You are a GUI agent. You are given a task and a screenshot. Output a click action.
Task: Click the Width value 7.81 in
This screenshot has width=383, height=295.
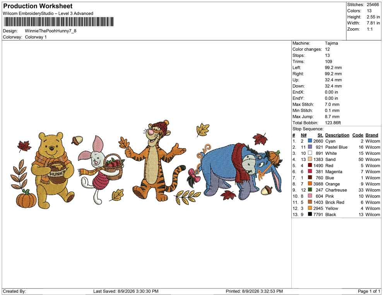[x=373, y=23]
